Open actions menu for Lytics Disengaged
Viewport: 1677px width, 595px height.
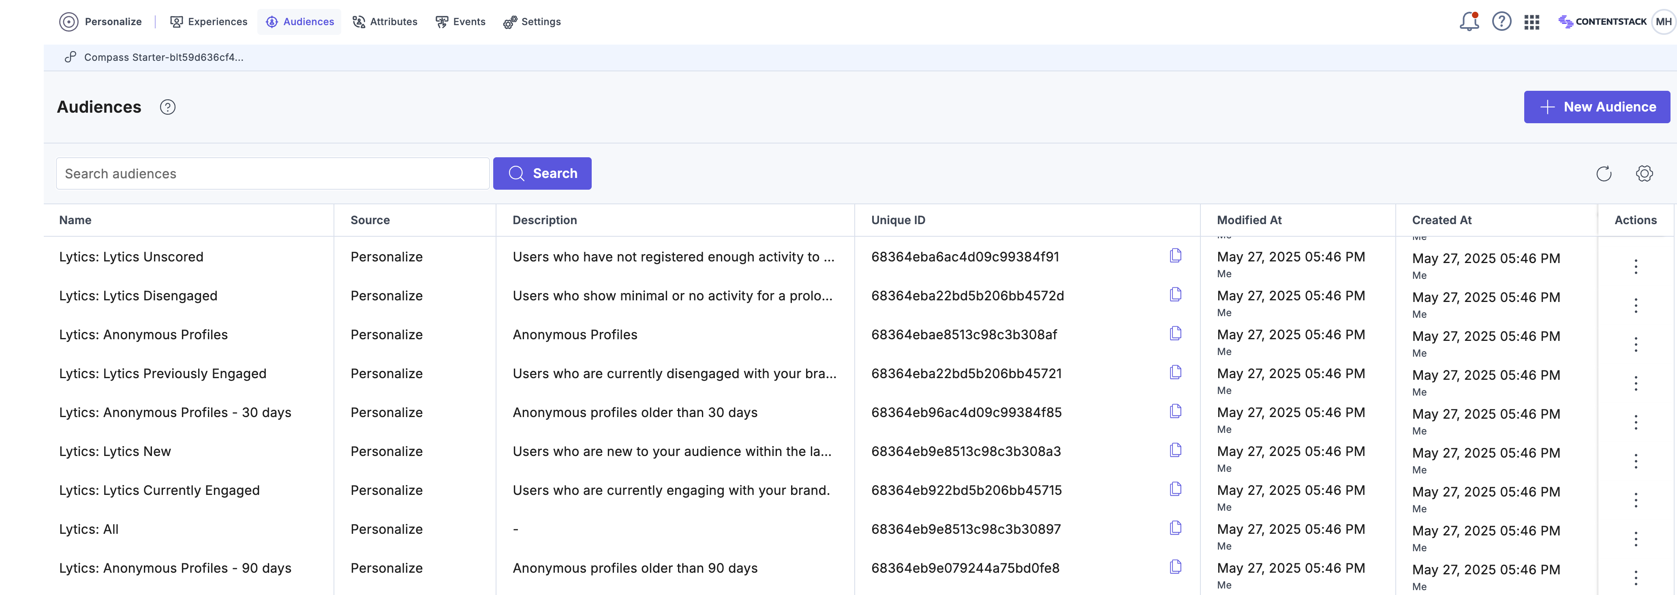click(x=1635, y=305)
